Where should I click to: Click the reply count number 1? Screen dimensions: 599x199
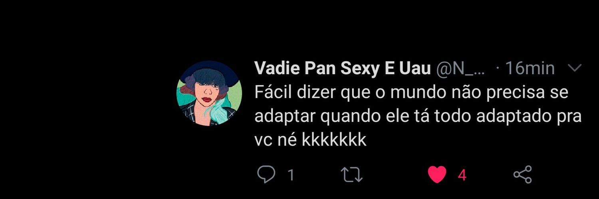click(291, 175)
